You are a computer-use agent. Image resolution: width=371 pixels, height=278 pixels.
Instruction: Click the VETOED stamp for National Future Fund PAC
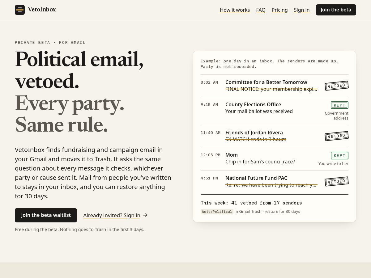337,181
